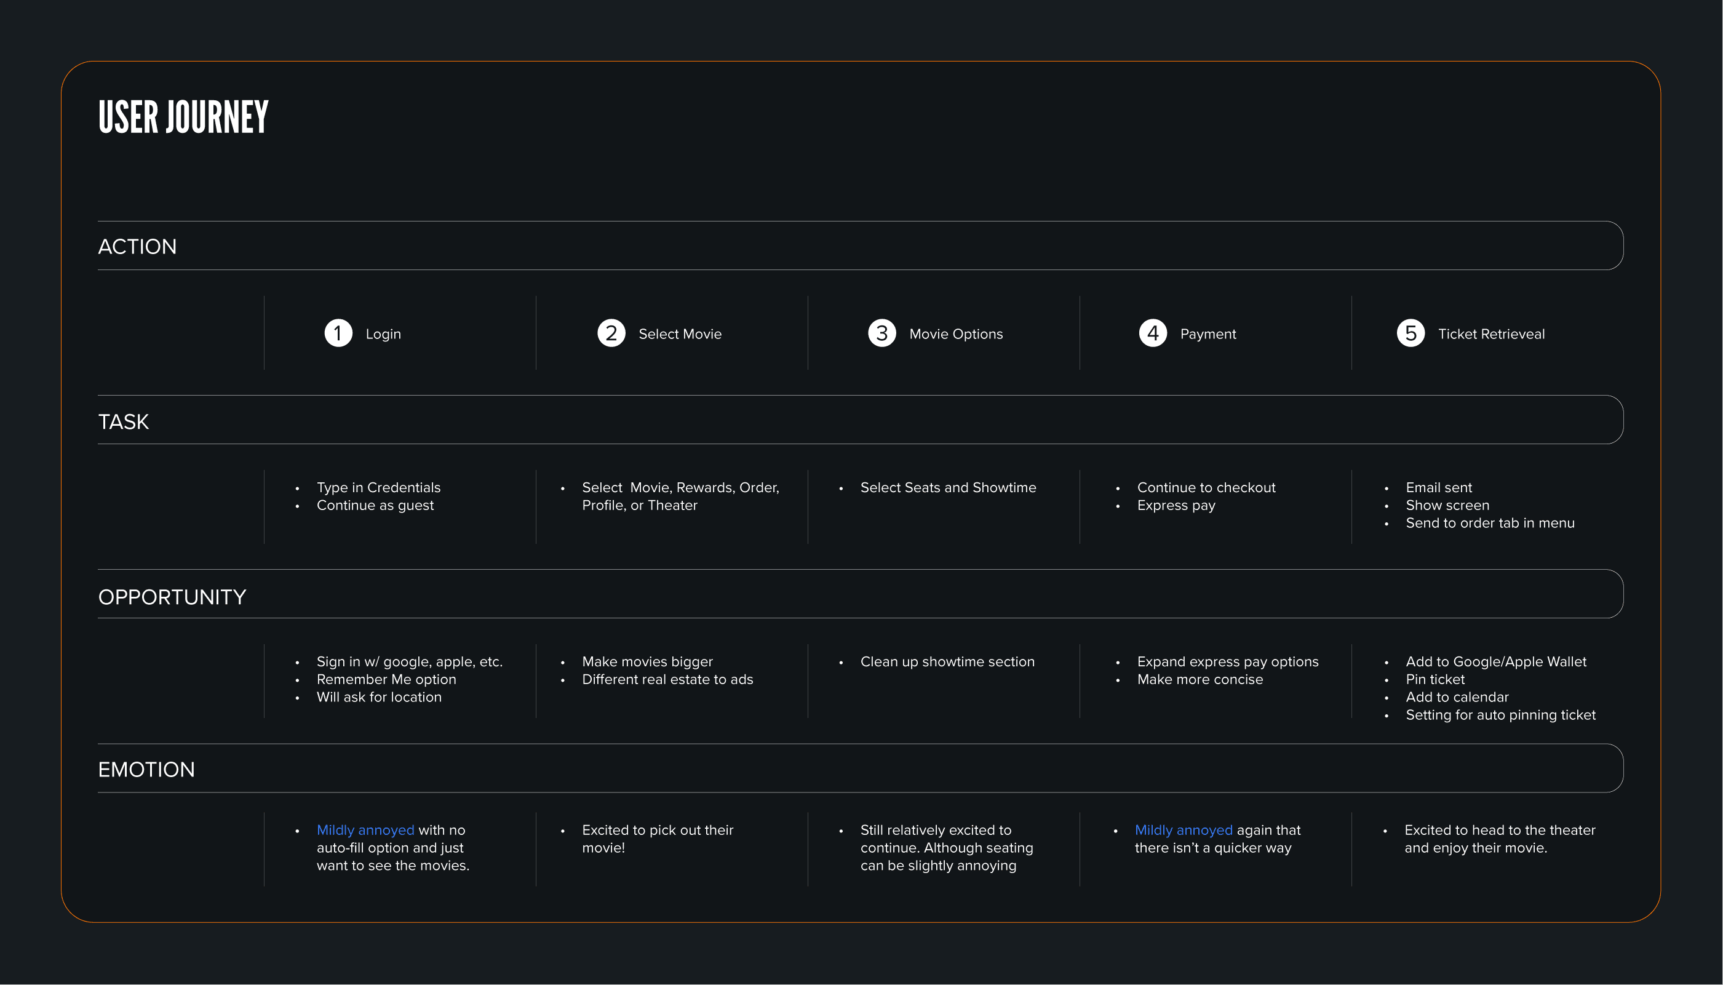Click the 'Type in Credentials' task

click(378, 488)
